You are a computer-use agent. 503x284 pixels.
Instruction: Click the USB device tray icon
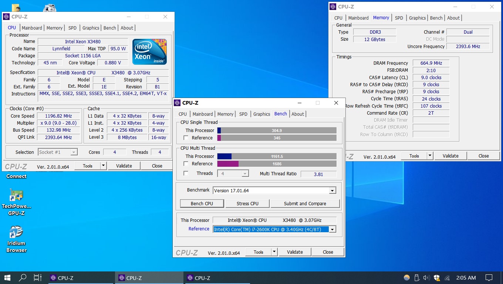click(417, 278)
